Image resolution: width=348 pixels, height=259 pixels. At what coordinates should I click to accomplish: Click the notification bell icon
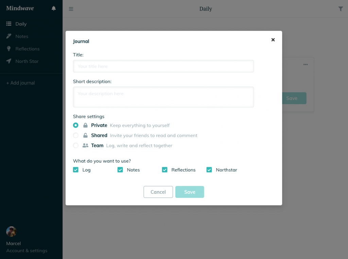pos(53,8)
